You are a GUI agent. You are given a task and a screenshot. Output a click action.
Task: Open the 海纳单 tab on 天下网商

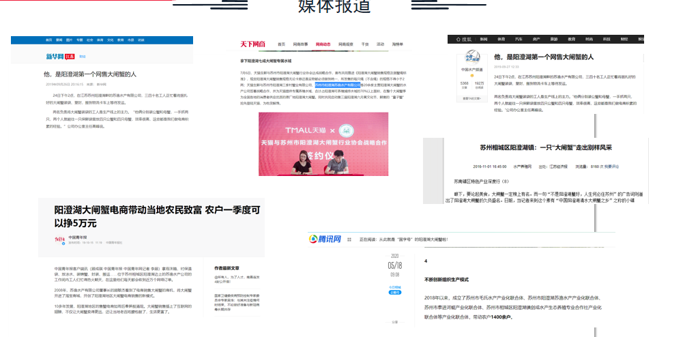pyautogui.click(x=398, y=44)
